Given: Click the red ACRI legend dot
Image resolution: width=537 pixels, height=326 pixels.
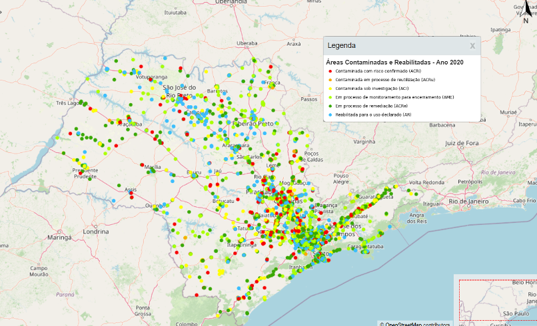Looking at the screenshot, I should click(330, 71).
